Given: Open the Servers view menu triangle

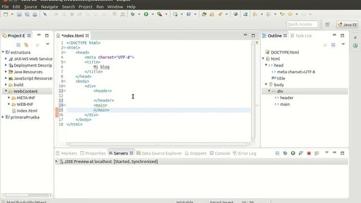Looking at the screenshot, I should tap(327, 153).
